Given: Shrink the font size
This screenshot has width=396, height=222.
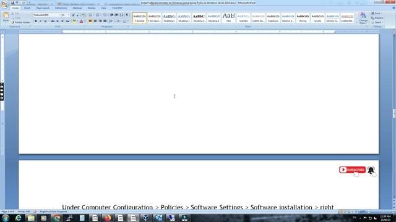Looking at the screenshot, I should (x=78, y=15).
